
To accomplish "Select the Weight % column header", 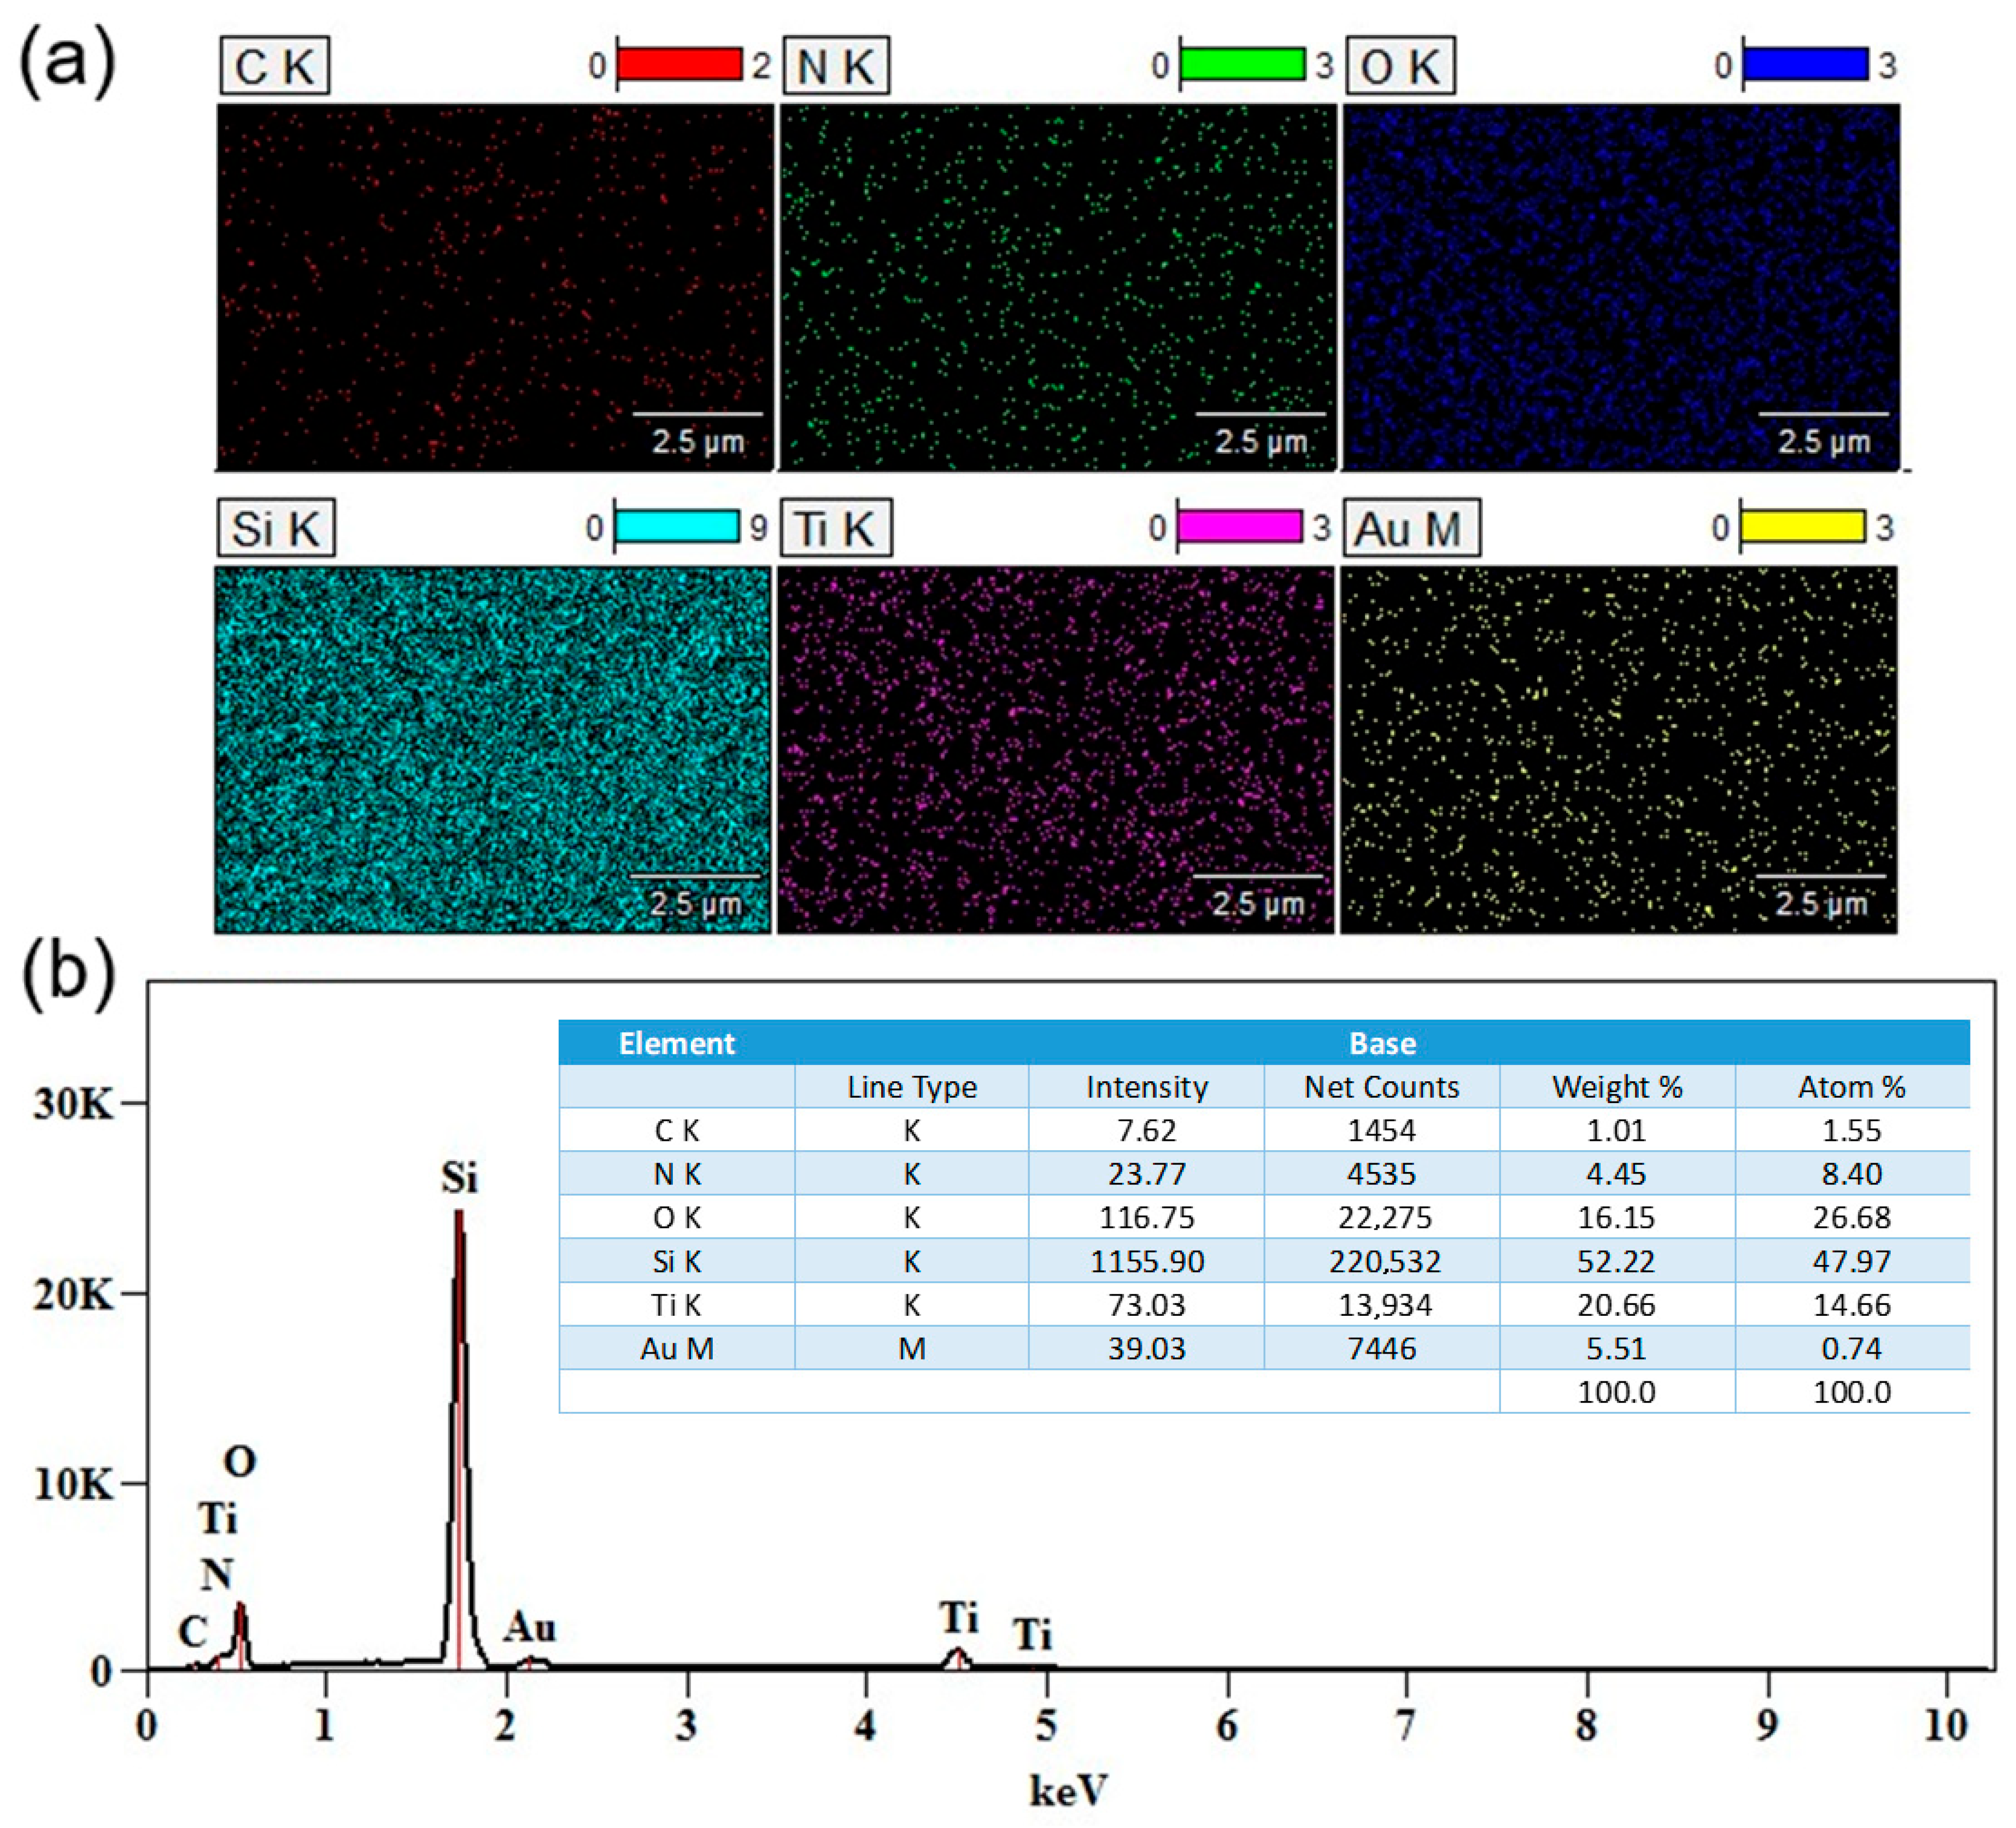I will pyautogui.click(x=1616, y=1087).
